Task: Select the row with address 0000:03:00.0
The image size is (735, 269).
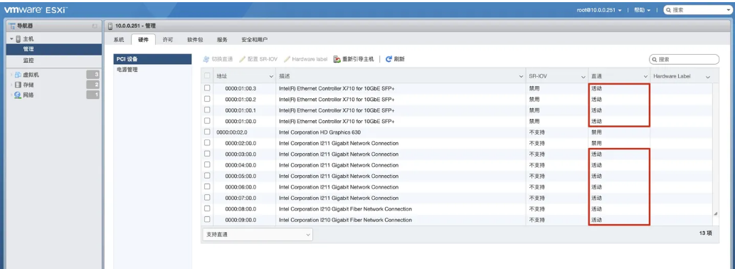Action: [x=457, y=154]
